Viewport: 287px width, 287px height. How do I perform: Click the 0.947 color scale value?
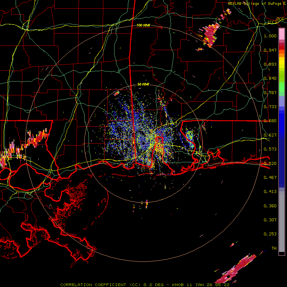[270, 50]
